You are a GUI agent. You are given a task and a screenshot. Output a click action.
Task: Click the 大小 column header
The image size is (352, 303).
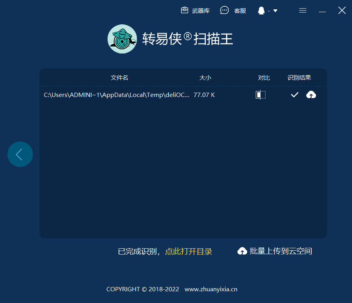[x=205, y=78]
